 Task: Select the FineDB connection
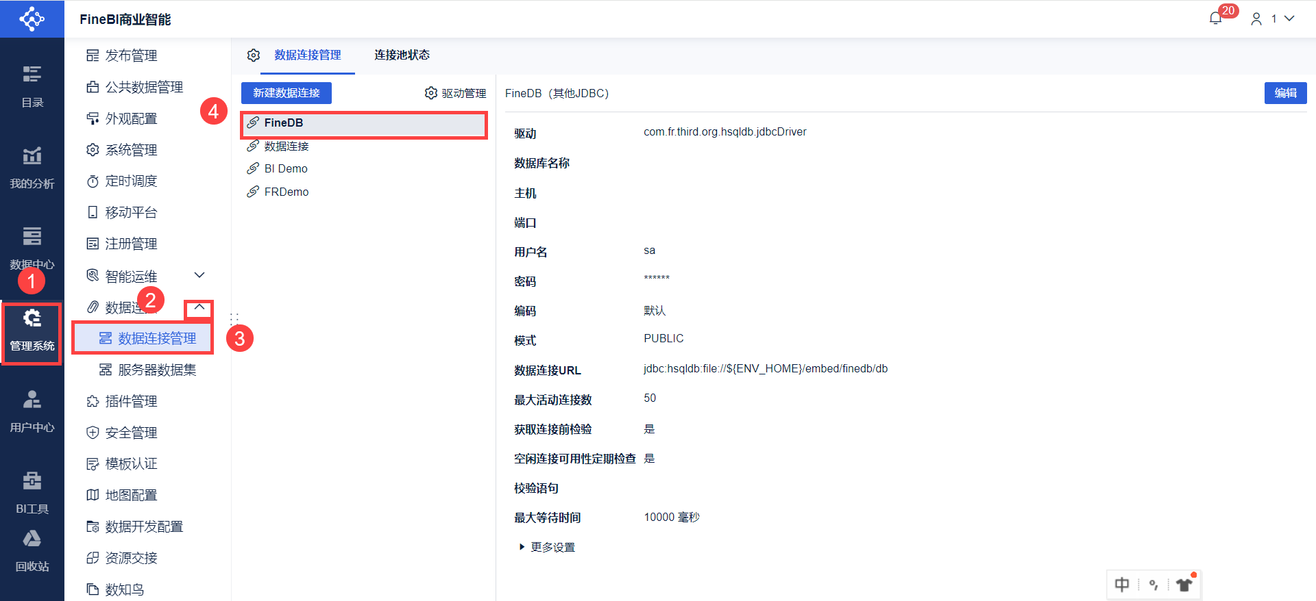coord(364,123)
